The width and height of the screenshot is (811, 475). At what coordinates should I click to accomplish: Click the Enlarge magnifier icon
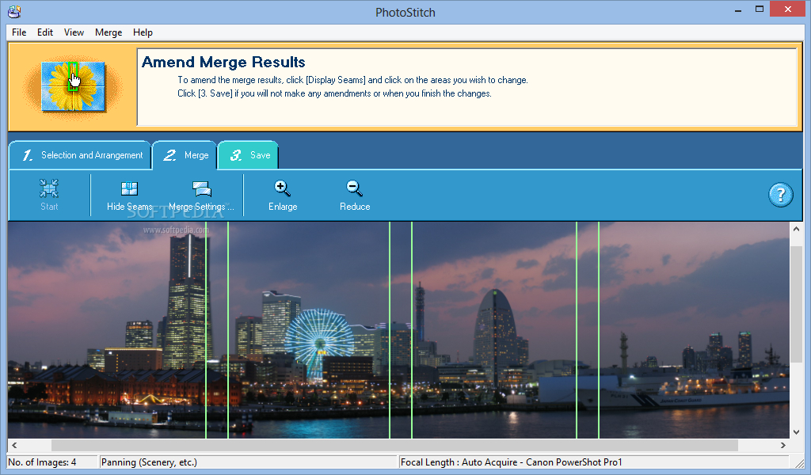click(283, 188)
